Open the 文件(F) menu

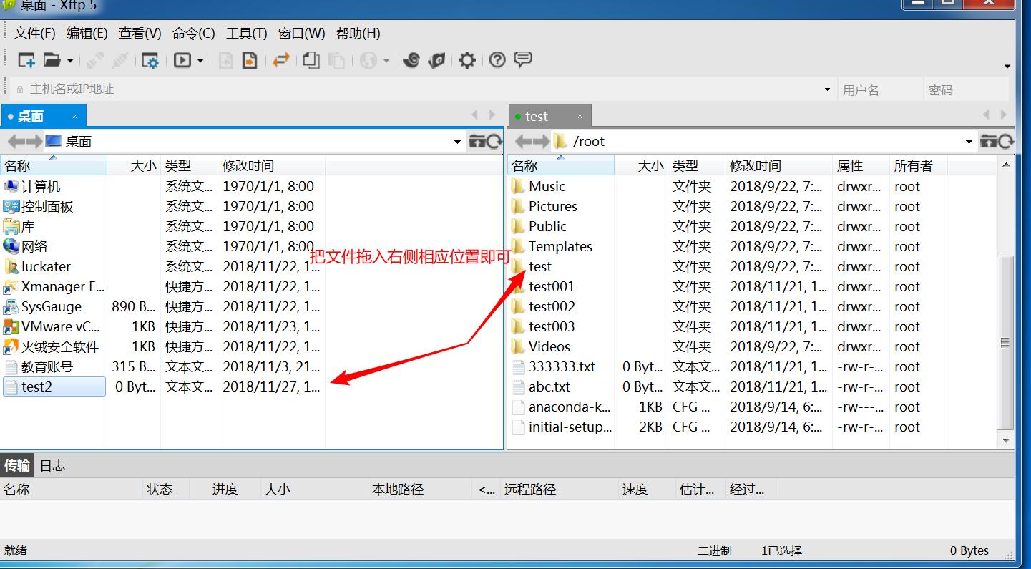pyautogui.click(x=34, y=33)
